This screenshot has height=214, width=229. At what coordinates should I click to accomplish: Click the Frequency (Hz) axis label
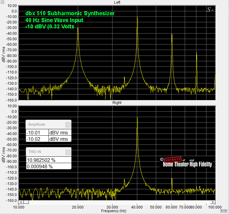[114, 211]
